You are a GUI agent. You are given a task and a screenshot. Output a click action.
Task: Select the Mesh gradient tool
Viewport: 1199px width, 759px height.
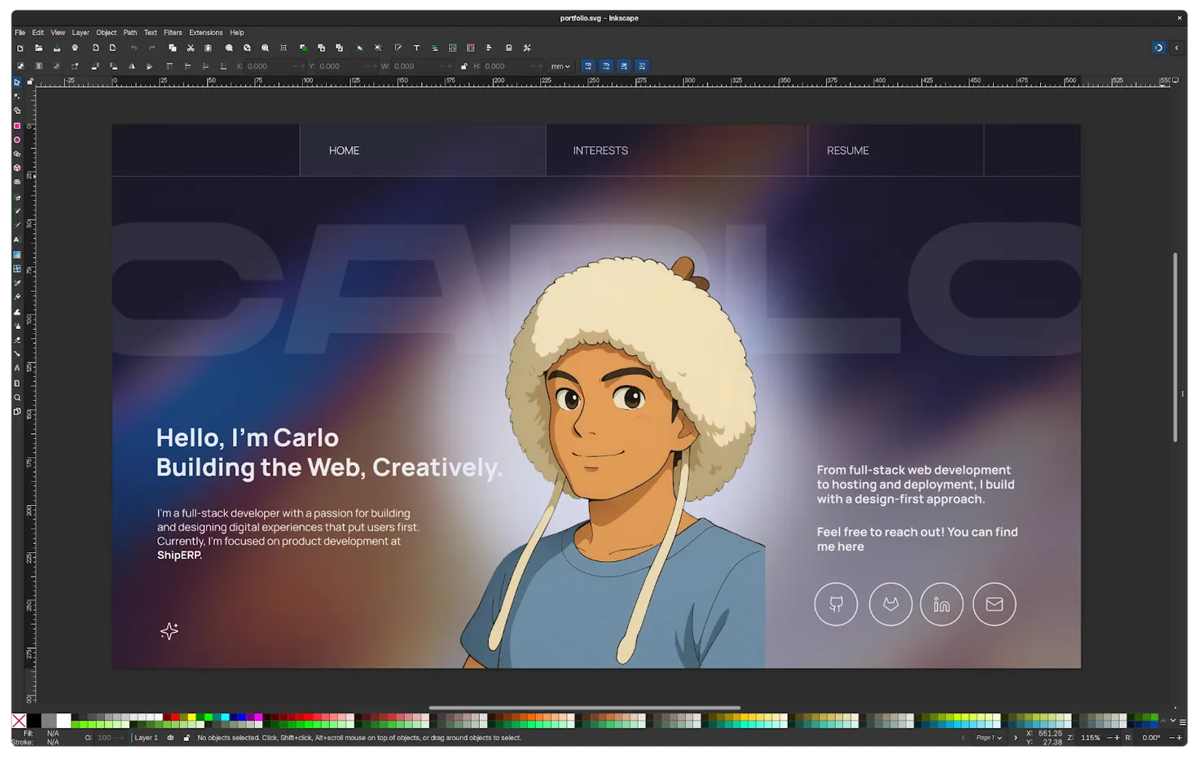17,269
